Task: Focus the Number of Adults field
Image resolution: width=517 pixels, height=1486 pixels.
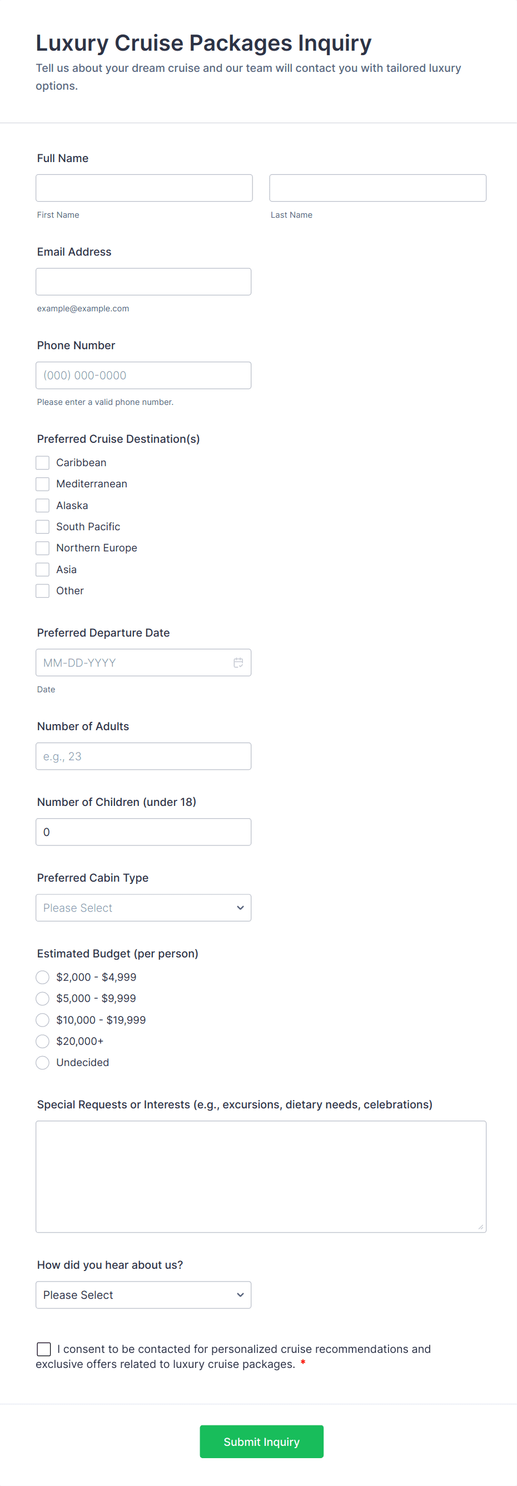Action: tap(143, 756)
